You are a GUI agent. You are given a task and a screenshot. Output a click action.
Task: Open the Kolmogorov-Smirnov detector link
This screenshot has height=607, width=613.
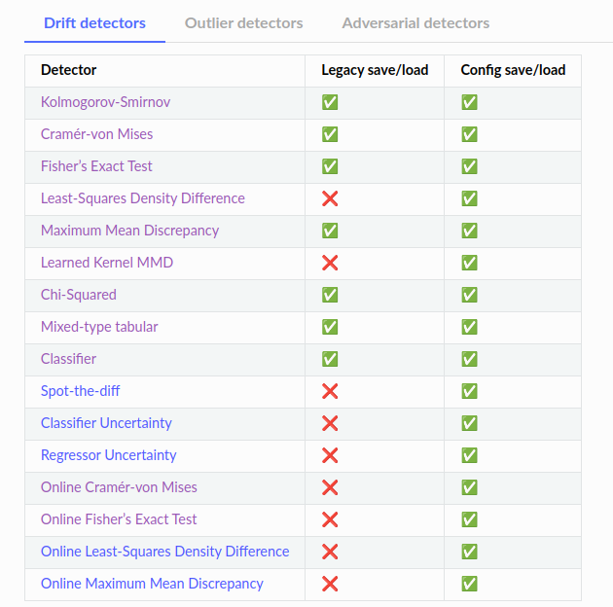(x=105, y=102)
